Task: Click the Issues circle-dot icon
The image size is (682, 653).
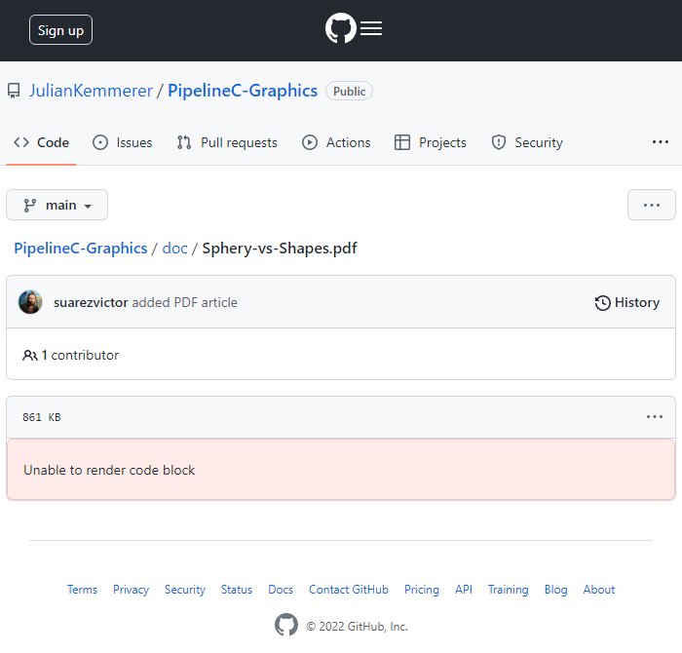Action: click(x=100, y=142)
